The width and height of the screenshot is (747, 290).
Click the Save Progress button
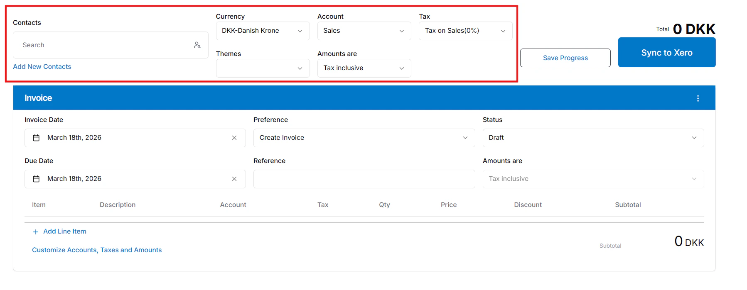565,58
